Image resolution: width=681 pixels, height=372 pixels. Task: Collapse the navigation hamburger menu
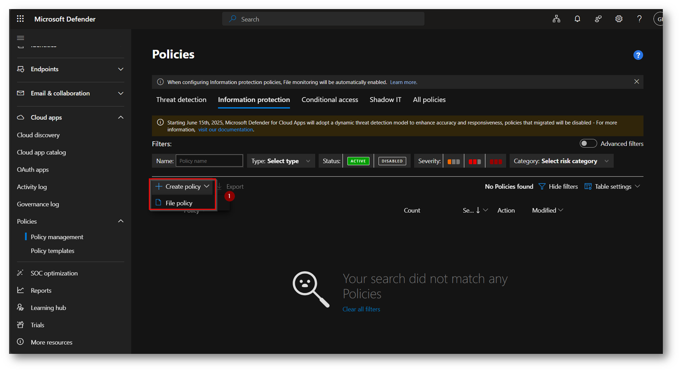pos(20,38)
